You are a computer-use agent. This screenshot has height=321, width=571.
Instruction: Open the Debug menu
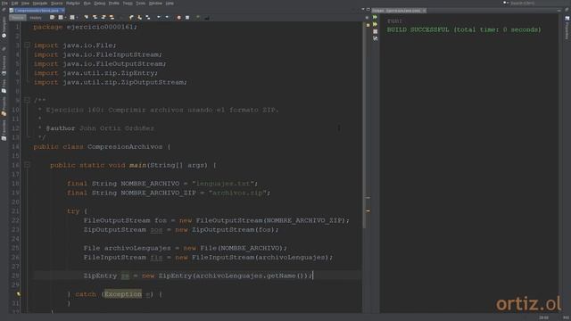[99, 4]
